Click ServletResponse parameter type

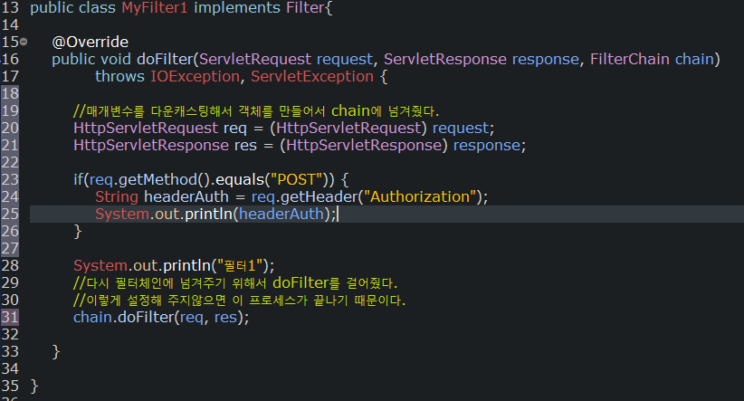coord(445,60)
